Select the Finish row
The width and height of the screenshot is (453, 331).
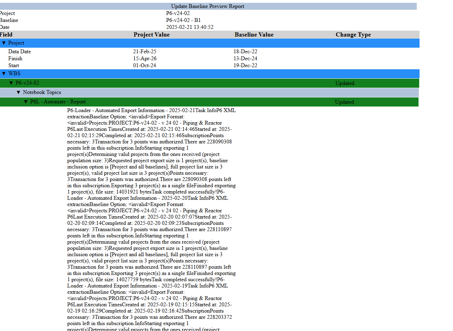point(15,58)
